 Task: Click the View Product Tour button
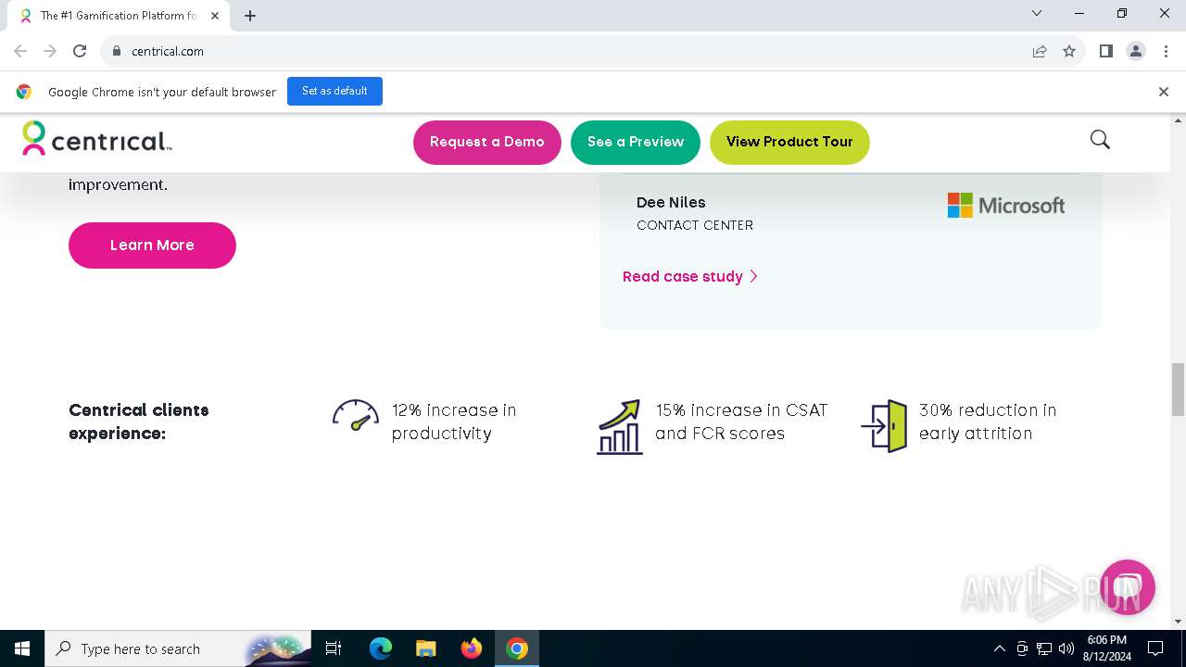click(789, 142)
